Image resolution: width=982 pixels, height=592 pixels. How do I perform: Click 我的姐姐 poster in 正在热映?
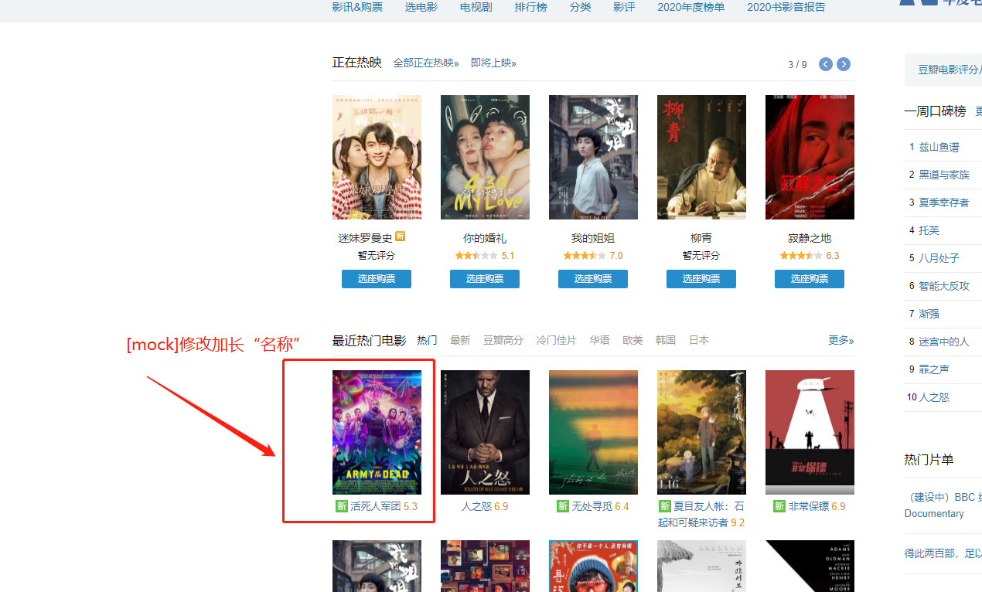(593, 158)
